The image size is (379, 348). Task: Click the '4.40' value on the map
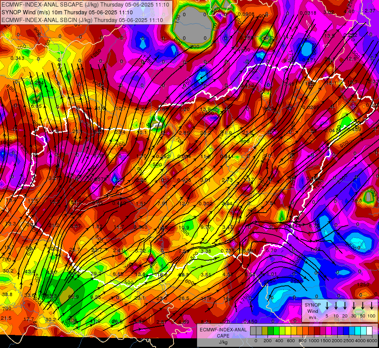pos(349,11)
